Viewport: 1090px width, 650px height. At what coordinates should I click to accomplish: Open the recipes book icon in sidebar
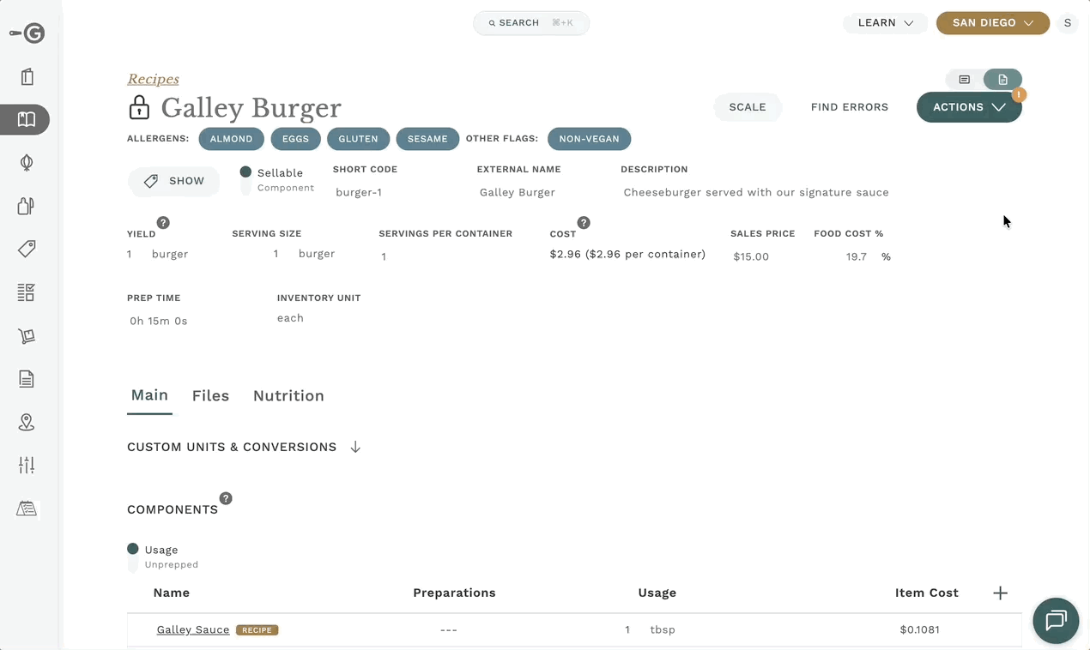coord(27,120)
